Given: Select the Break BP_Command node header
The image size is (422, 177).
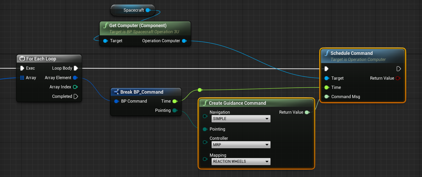Looking at the screenshot, I should pyautogui.click(x=142, y=92).
